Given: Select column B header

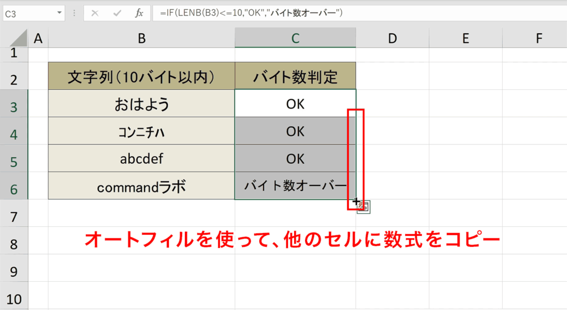Looking at the screenshot, I should click(x=141, y=38).
